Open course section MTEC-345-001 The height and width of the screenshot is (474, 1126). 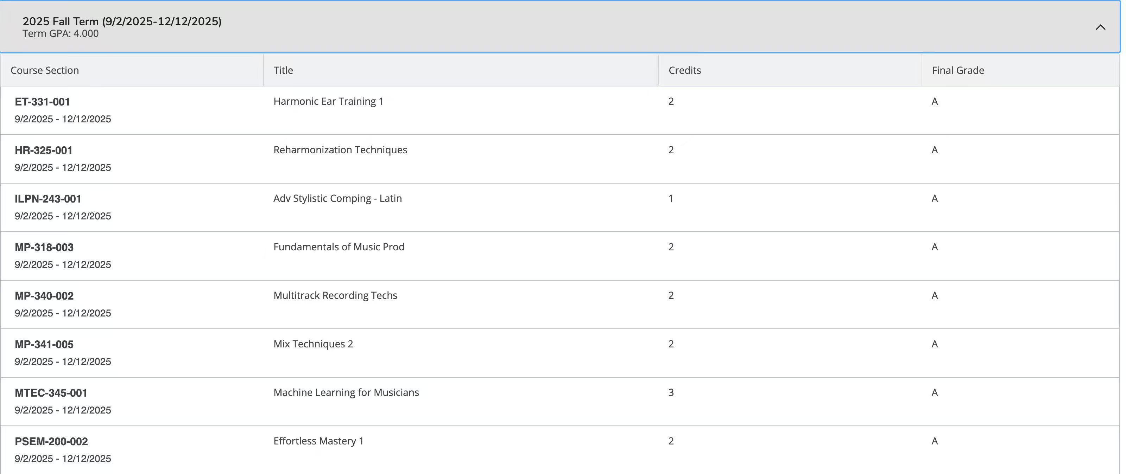[x=51, y=393]
